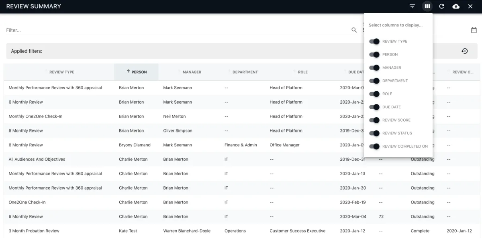Image resolution: width=482 pixels, height=238 pixels.
Task: Click review score value '72'
Action: (381, 216)
